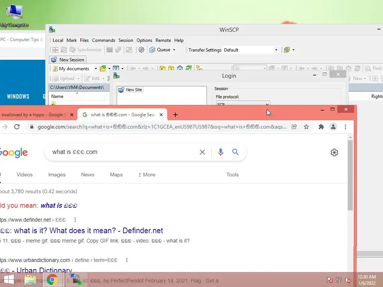This screenshot has width=383, height=287.
Task: Click the Tools button under search
Action: click(x=232, y=175)
